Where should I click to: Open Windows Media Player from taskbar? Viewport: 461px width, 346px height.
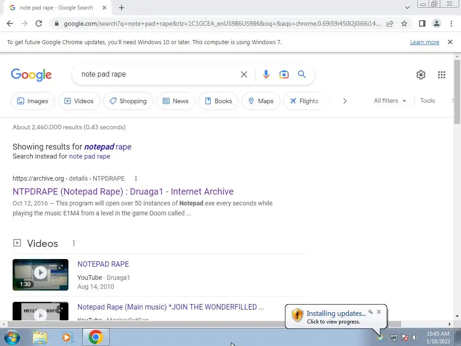pos(67,337)
